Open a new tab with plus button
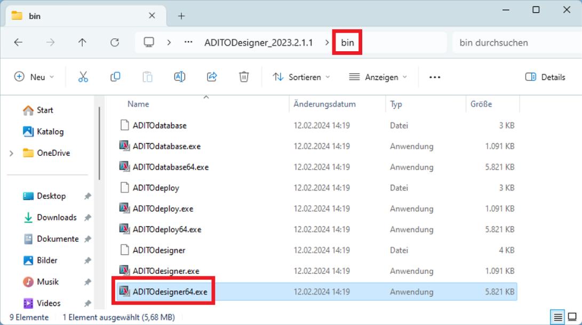The height and width of the screenshot is (325, 582). click(181, 16)
